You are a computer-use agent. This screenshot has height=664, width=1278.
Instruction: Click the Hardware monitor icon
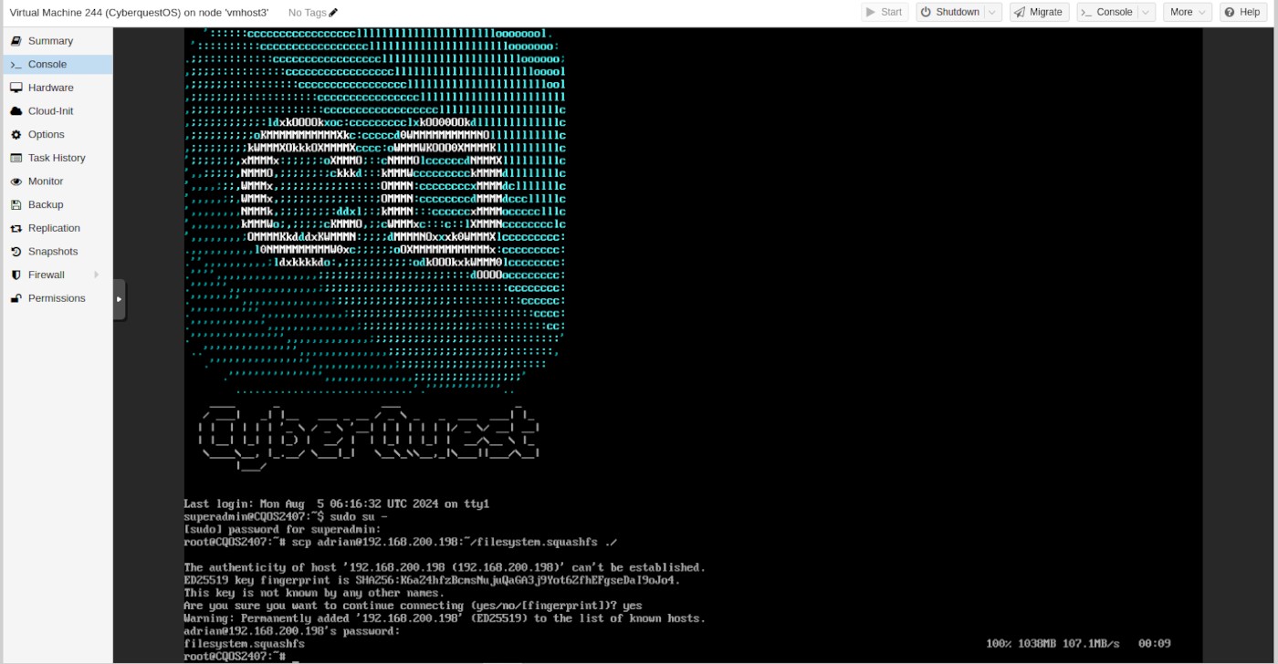pyautogui.click(x=16, y=88)
